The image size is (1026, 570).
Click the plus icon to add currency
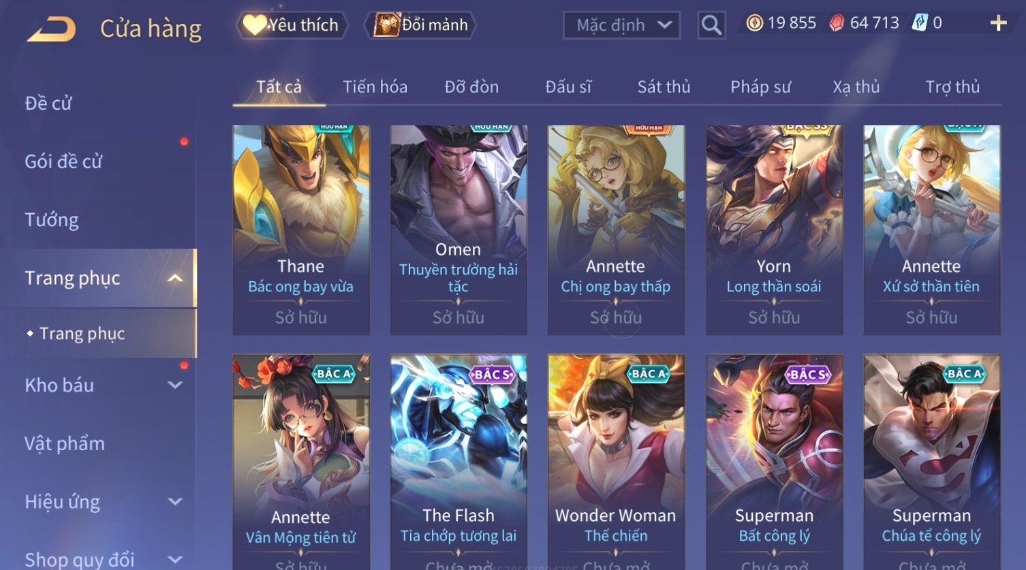click(x=998, y=24)
